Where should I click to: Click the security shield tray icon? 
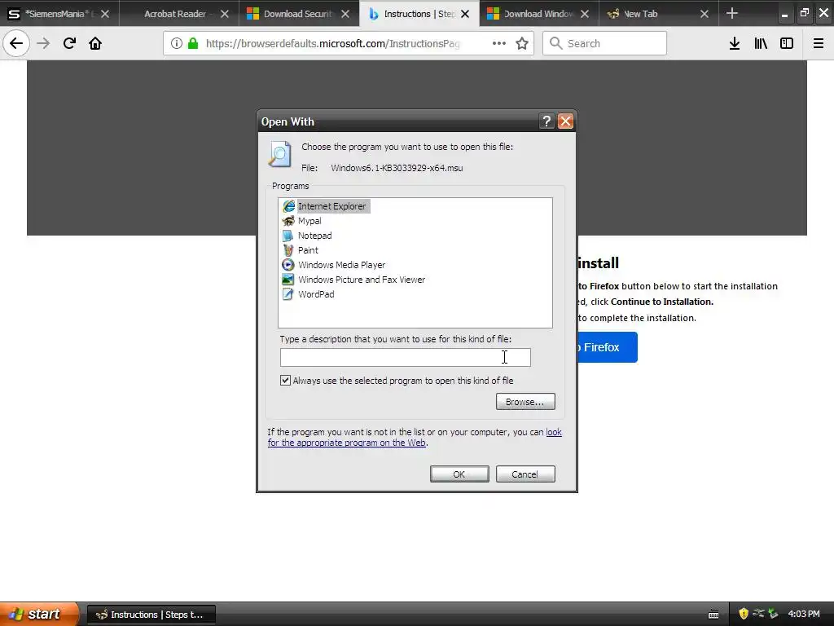744,614
